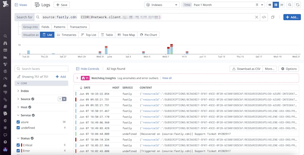
Task: Uncheck the undefined service checkbox
Action: [x=18, y=128]
